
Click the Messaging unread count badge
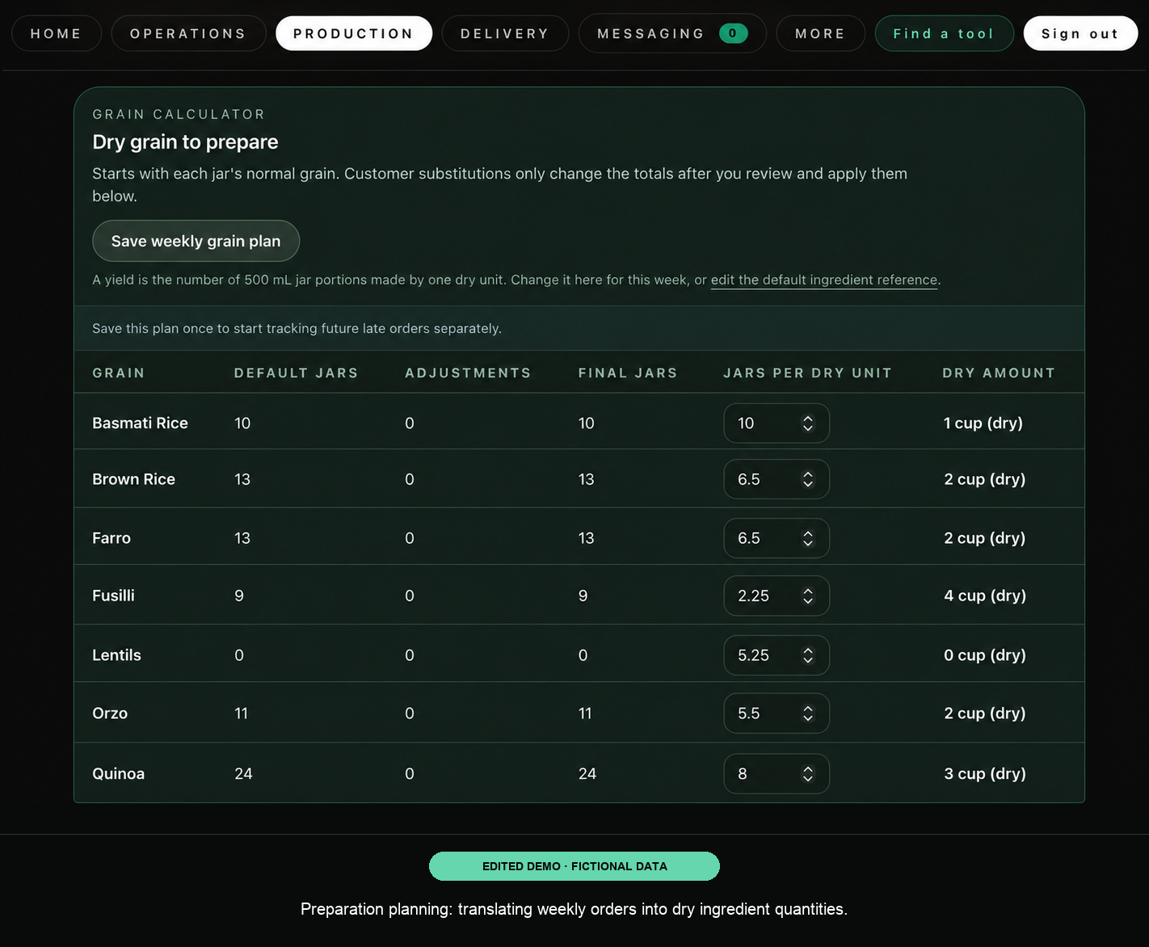click(733, 33)
